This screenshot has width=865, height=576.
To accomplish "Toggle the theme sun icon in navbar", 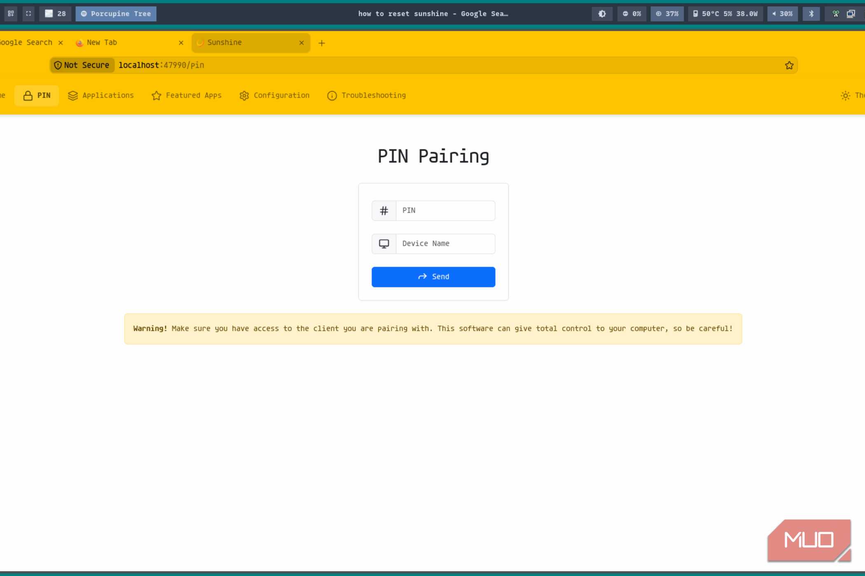I will click(845, 95).
